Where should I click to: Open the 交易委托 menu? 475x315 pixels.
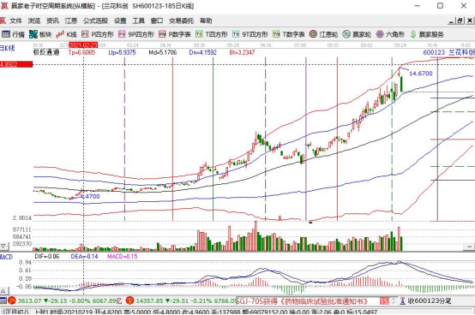tap(182, 21)
